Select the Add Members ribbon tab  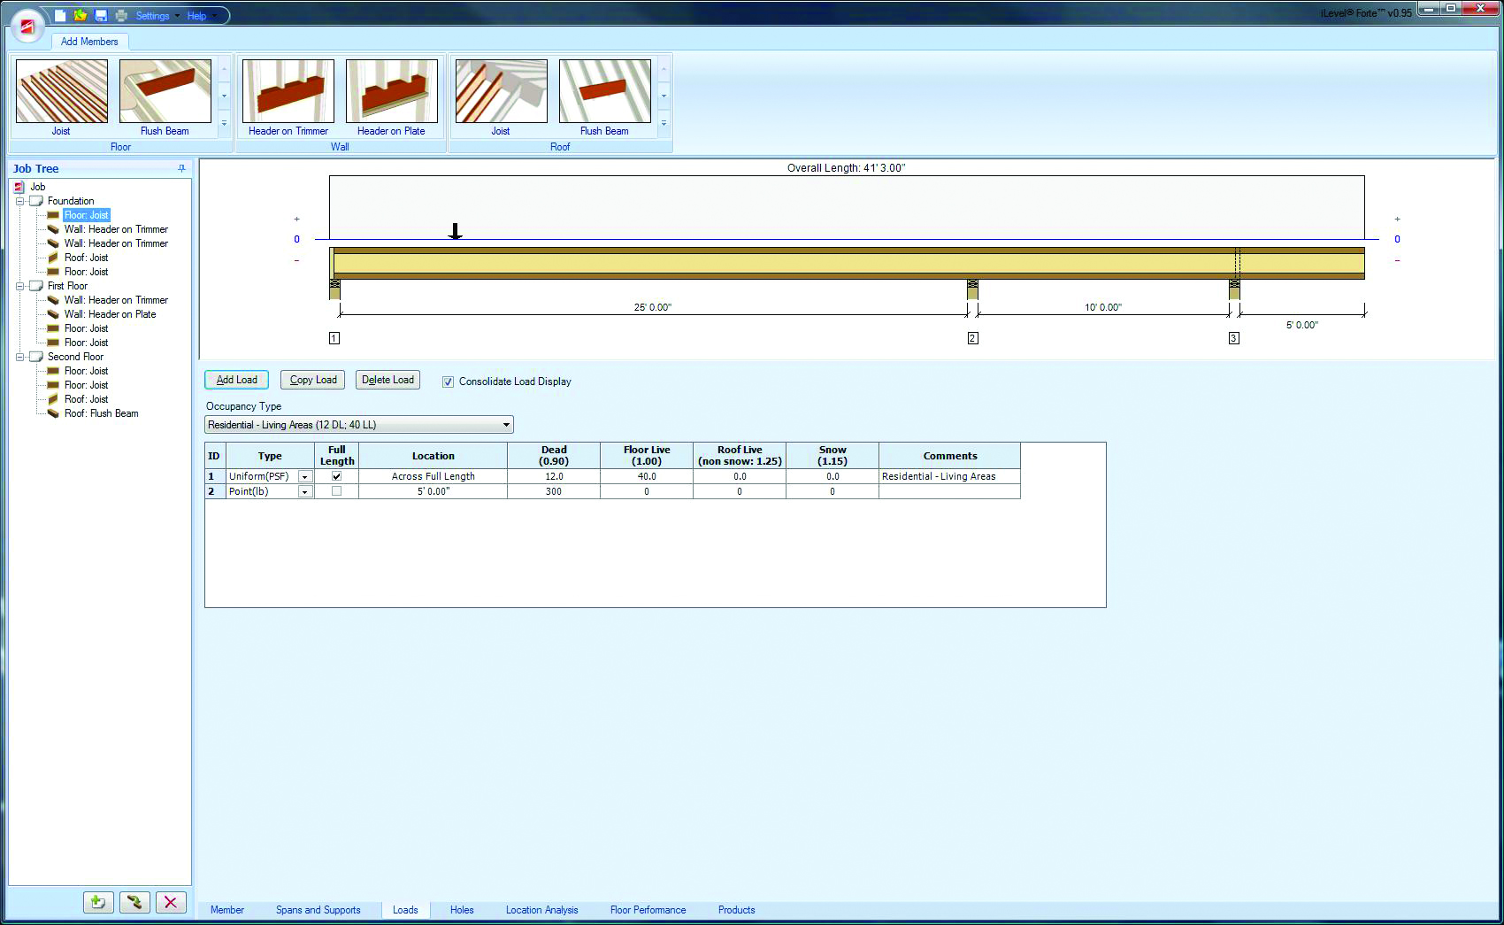89,42
